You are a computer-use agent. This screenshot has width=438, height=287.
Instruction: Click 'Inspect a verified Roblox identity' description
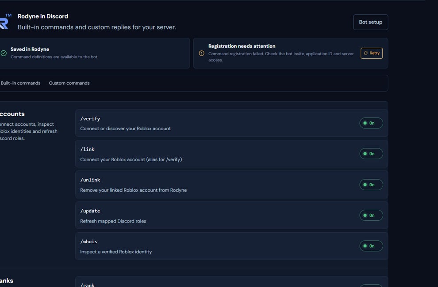pyautogui.click(x=116, y=252)
